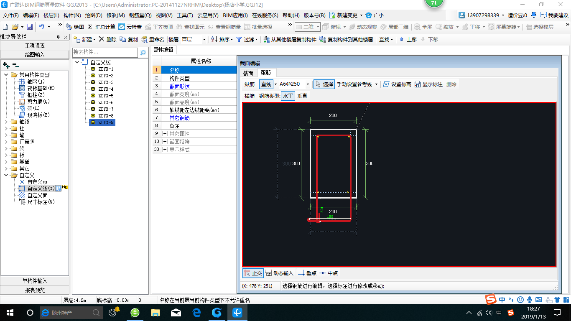
Task: Toggle 中点 midpoint snap
Action: click(x=329, y=273)
